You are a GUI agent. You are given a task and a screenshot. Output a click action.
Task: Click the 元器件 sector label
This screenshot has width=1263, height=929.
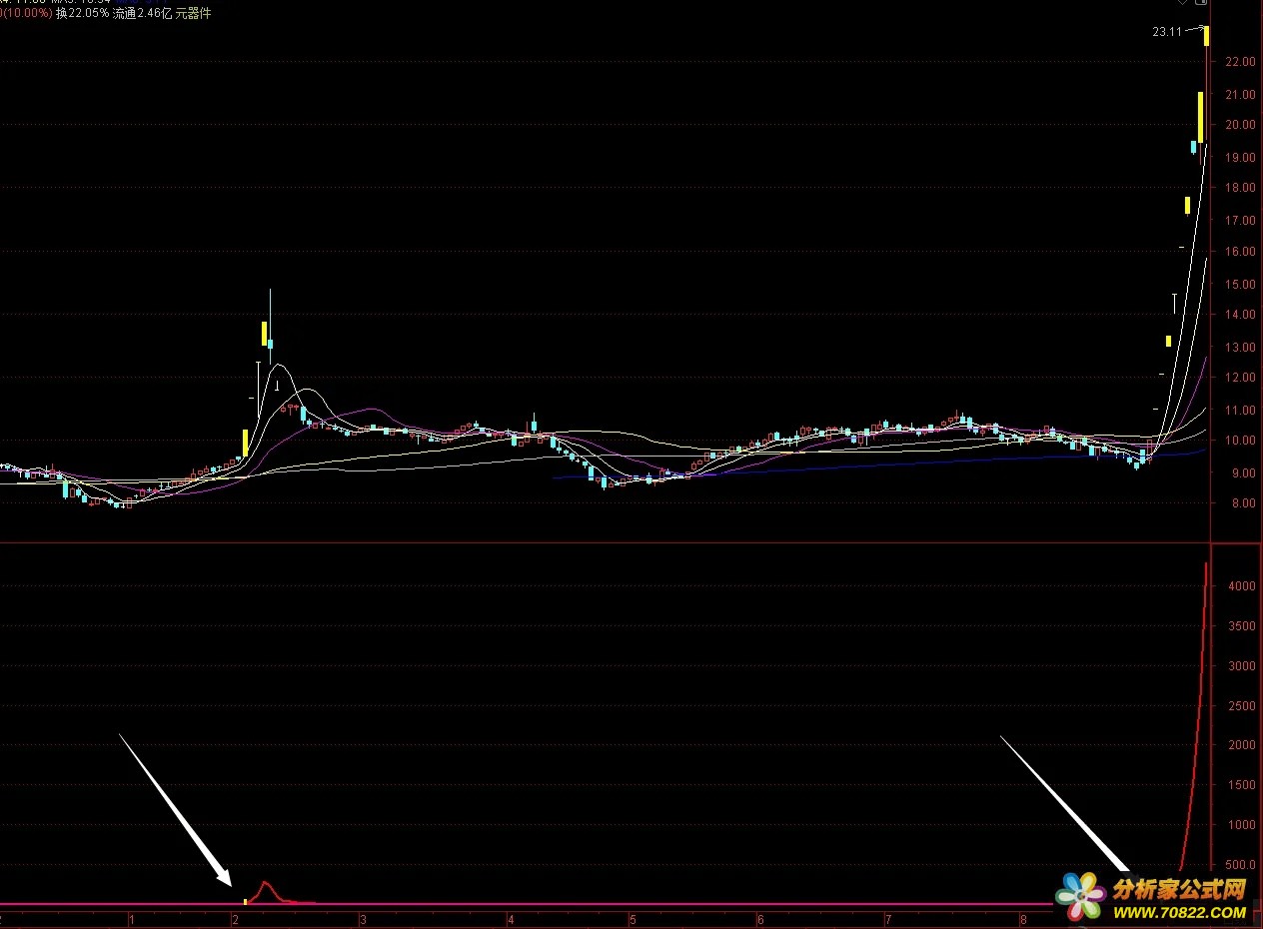(x=193, y=14)
